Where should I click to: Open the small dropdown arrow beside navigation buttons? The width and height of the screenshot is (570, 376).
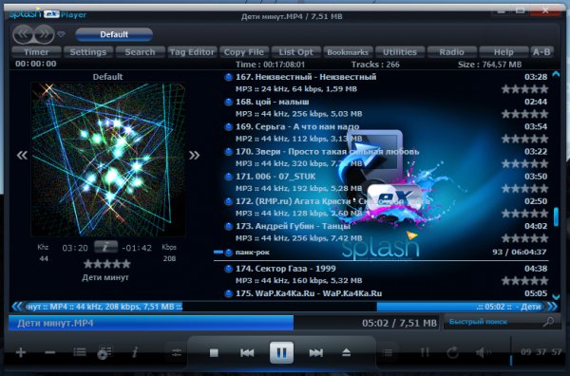pyautogui.click(x=61, y=34)
